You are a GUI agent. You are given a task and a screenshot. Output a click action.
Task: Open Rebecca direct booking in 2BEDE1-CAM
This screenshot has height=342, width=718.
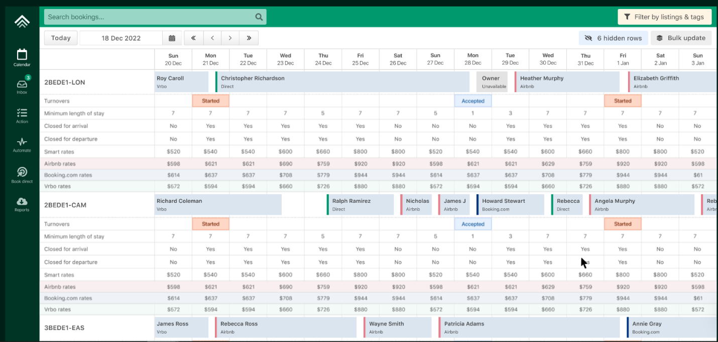pos(567,205)
